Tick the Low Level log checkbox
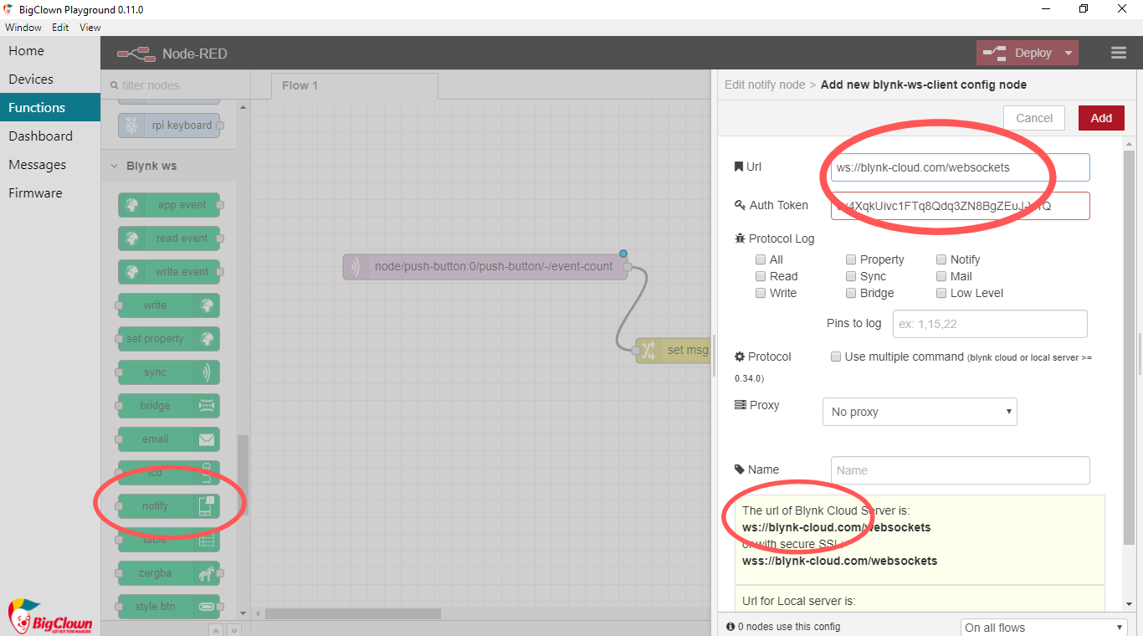This screenshot has height=636, width=1143. coord(941,293)
